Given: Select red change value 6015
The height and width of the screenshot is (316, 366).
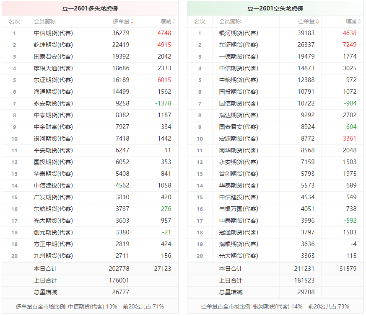Looking at the screenshot, I should coord(164,80).
